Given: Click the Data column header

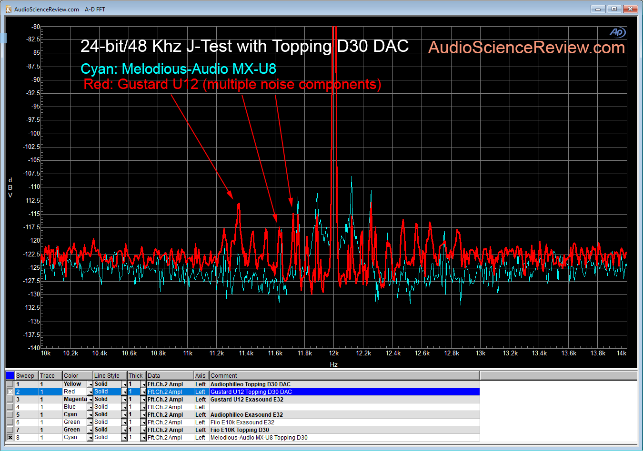Looking at the screenshot, I should [170, 376].
